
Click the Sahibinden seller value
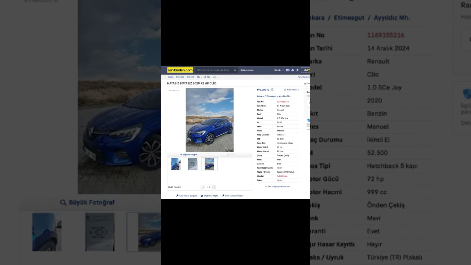pyautogui.click(x=282, y=176)
